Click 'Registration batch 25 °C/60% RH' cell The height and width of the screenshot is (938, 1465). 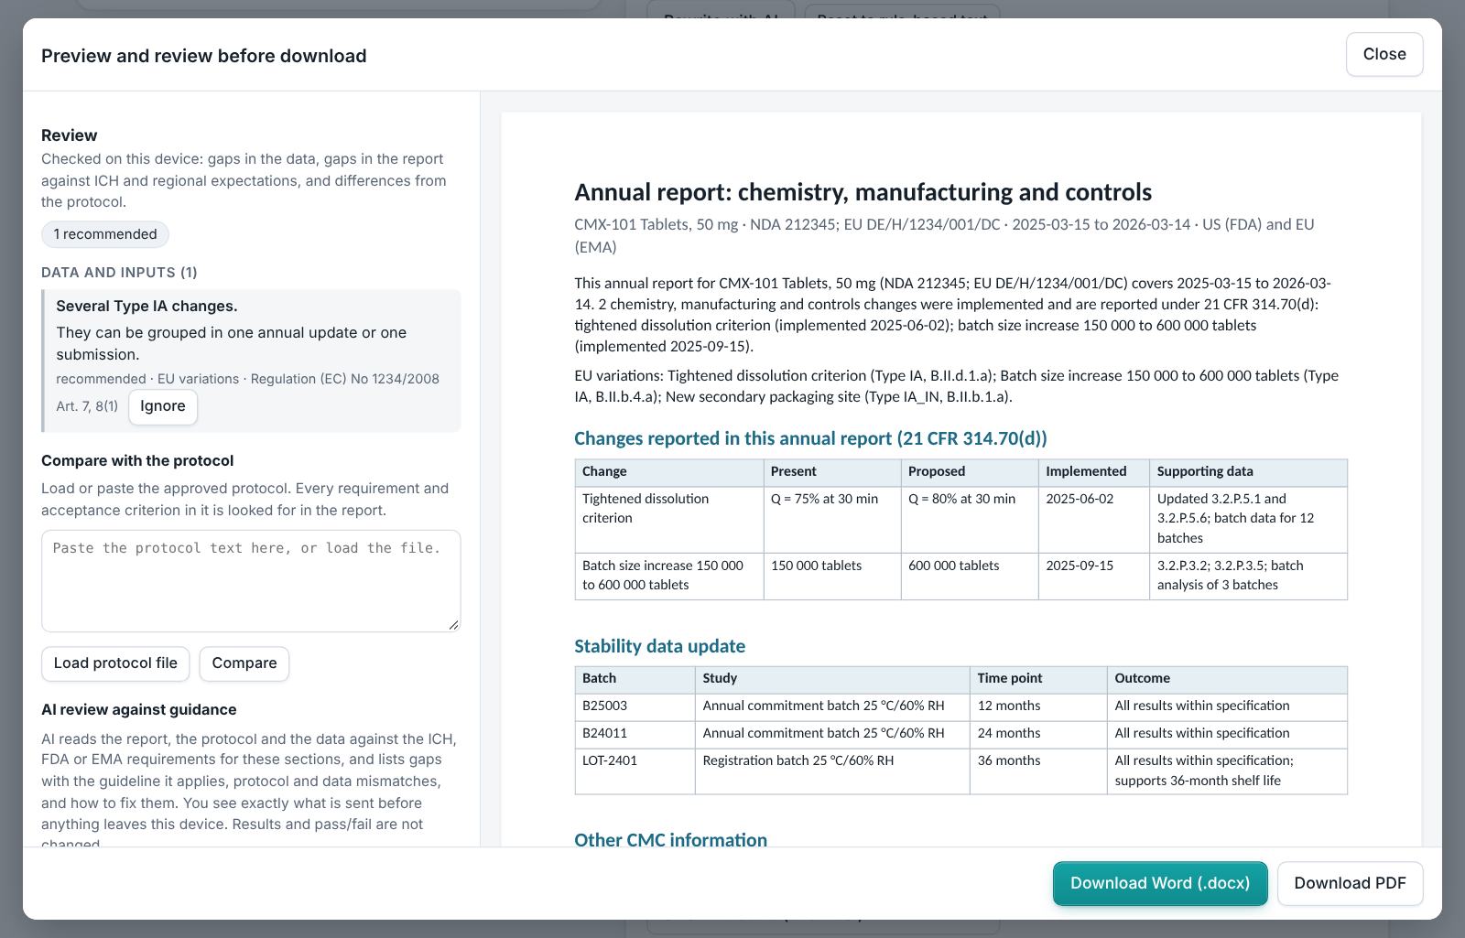pyautogui.click(x=832, y=771)
